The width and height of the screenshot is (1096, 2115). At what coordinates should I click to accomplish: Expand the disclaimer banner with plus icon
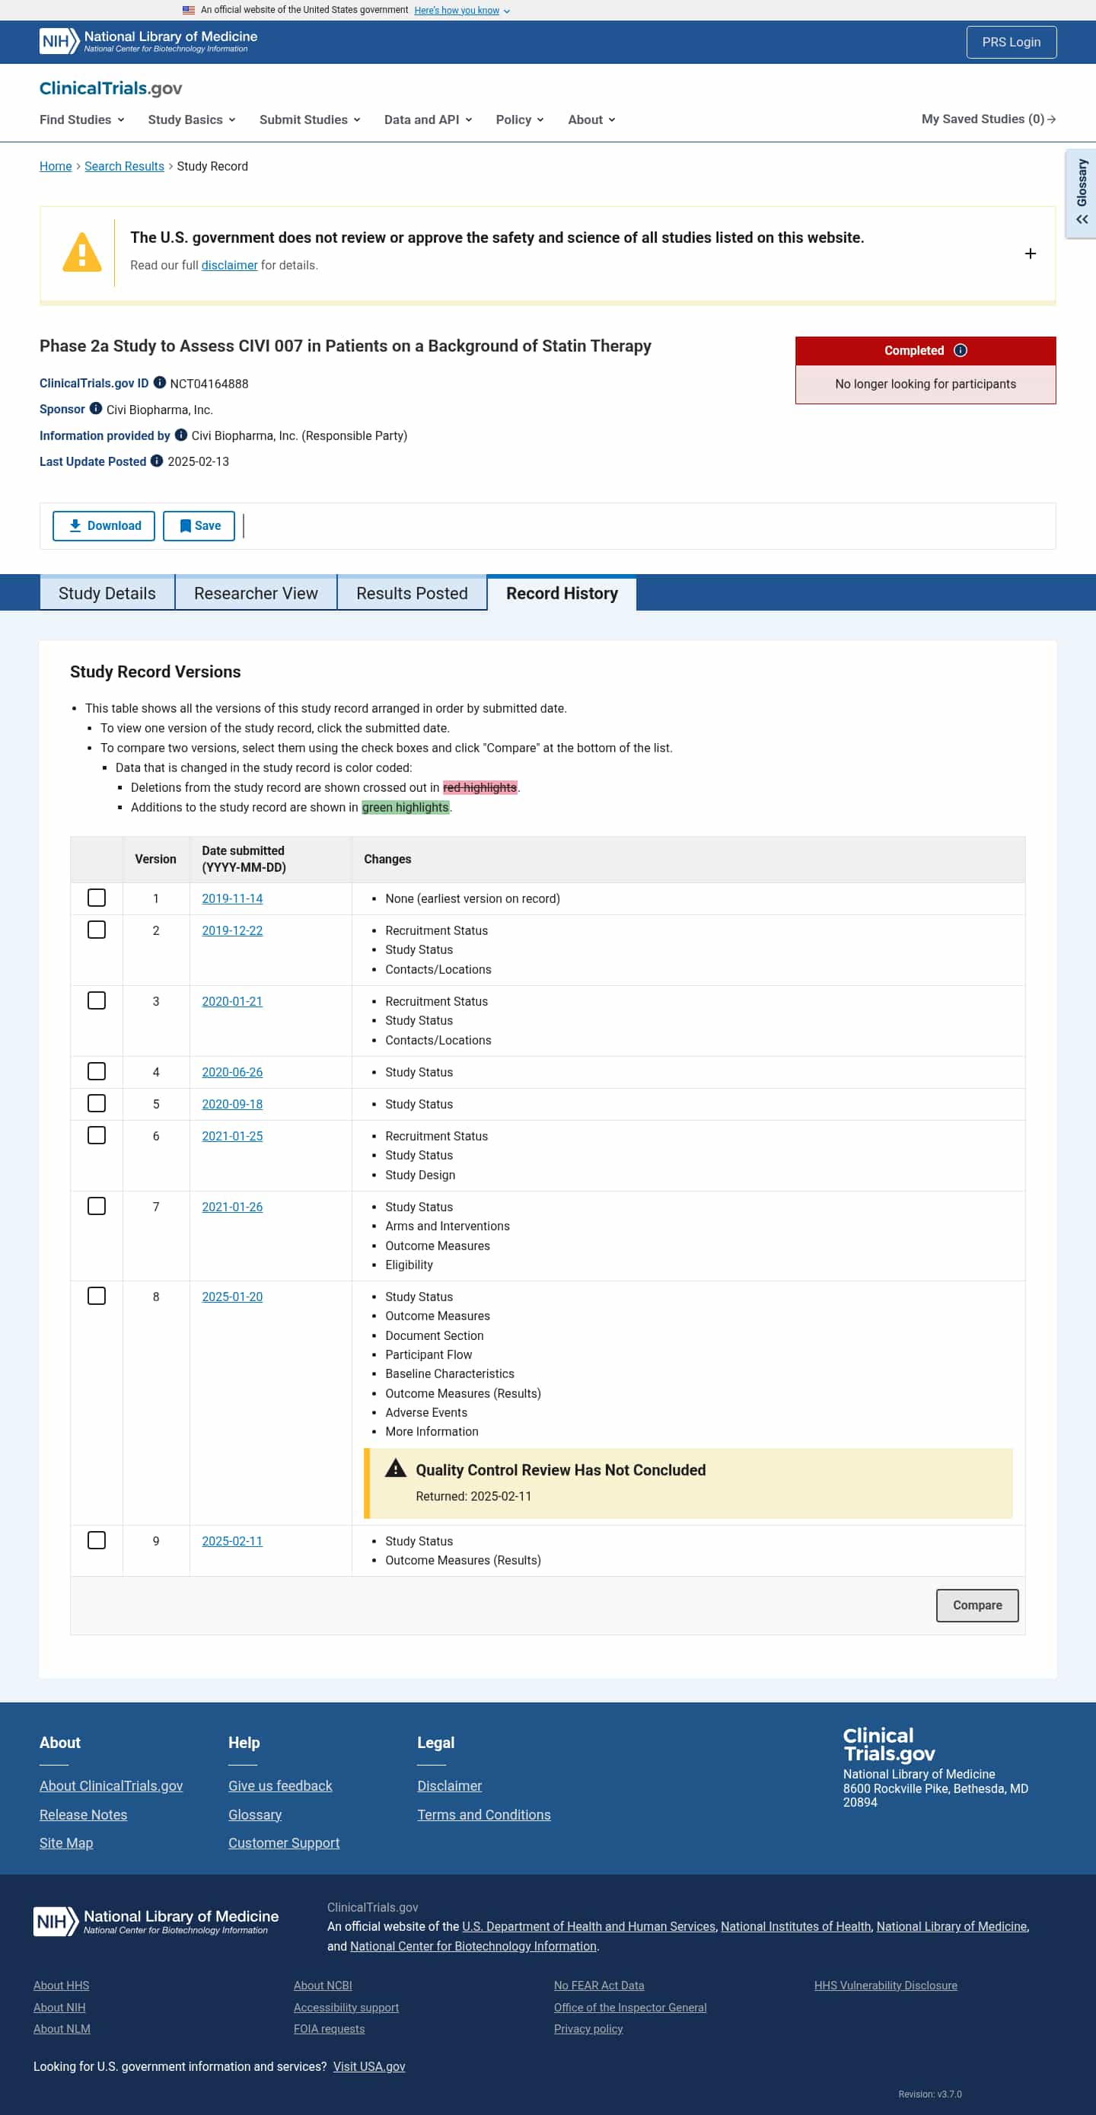1031,254
